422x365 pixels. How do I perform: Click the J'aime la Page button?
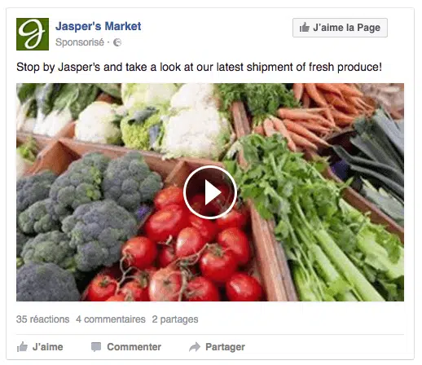340,28
